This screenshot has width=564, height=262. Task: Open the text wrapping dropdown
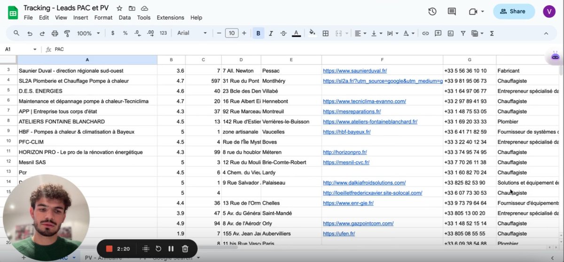click(x=392, y=33)
